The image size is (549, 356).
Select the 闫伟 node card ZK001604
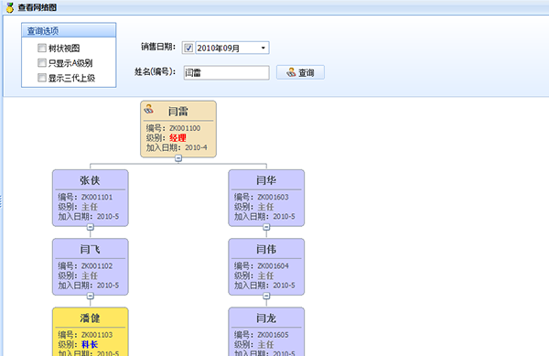click(x=266, y=266)
